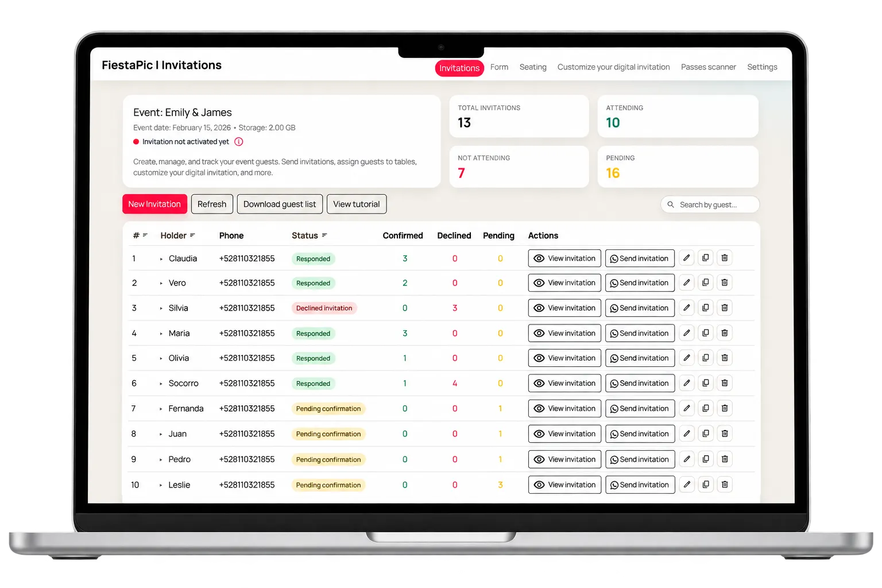Duplicate Leslie's invitation
Viewport: 882px width, 588px height.
click(x=706, y=485)
